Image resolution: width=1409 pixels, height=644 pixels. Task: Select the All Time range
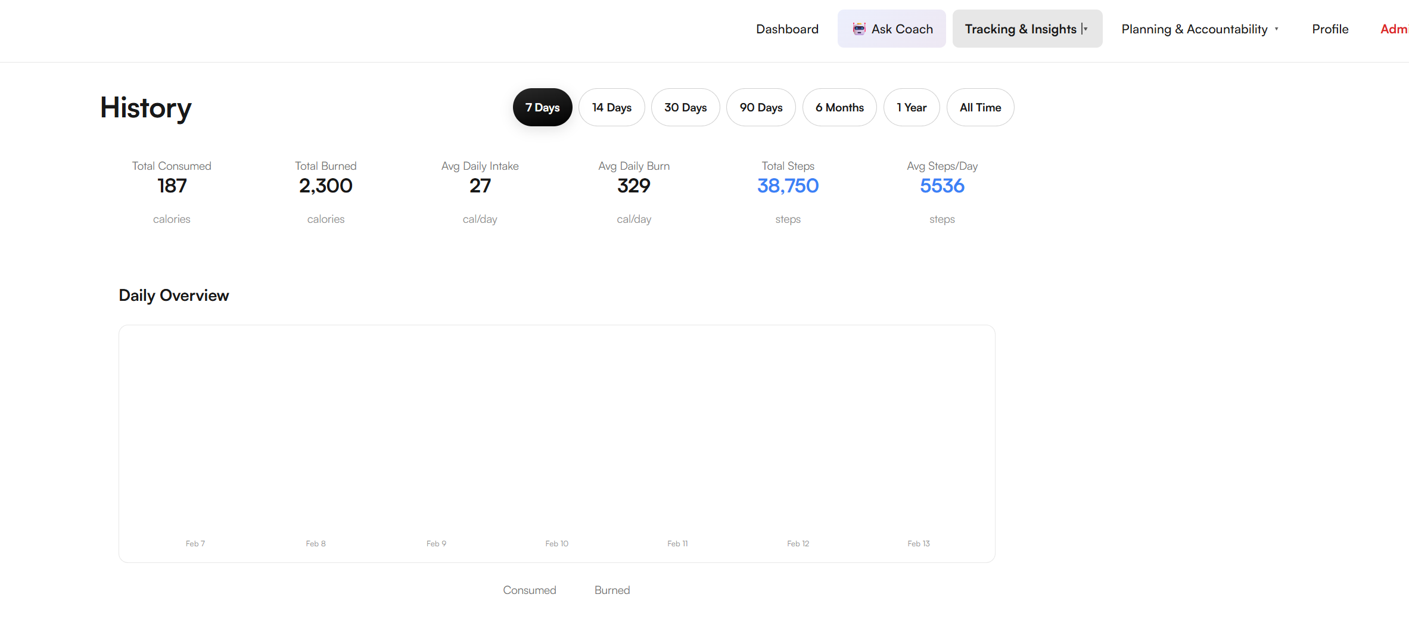tap(980, 107)
